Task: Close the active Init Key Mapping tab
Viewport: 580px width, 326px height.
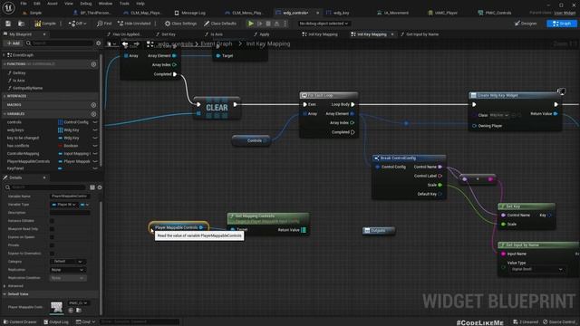Action: tap(392, 34)
